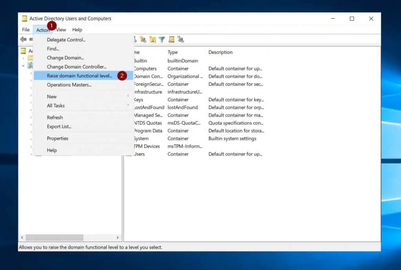Screen dimensions: 401x270
Task: Select the Keys container row
Action: click(x=138, y=100)
